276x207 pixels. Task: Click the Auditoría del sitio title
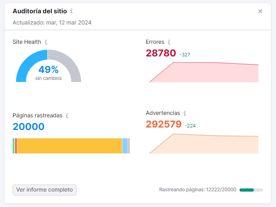40,11
